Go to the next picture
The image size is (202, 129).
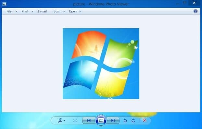pyautogui.click(x=113, y=120)
